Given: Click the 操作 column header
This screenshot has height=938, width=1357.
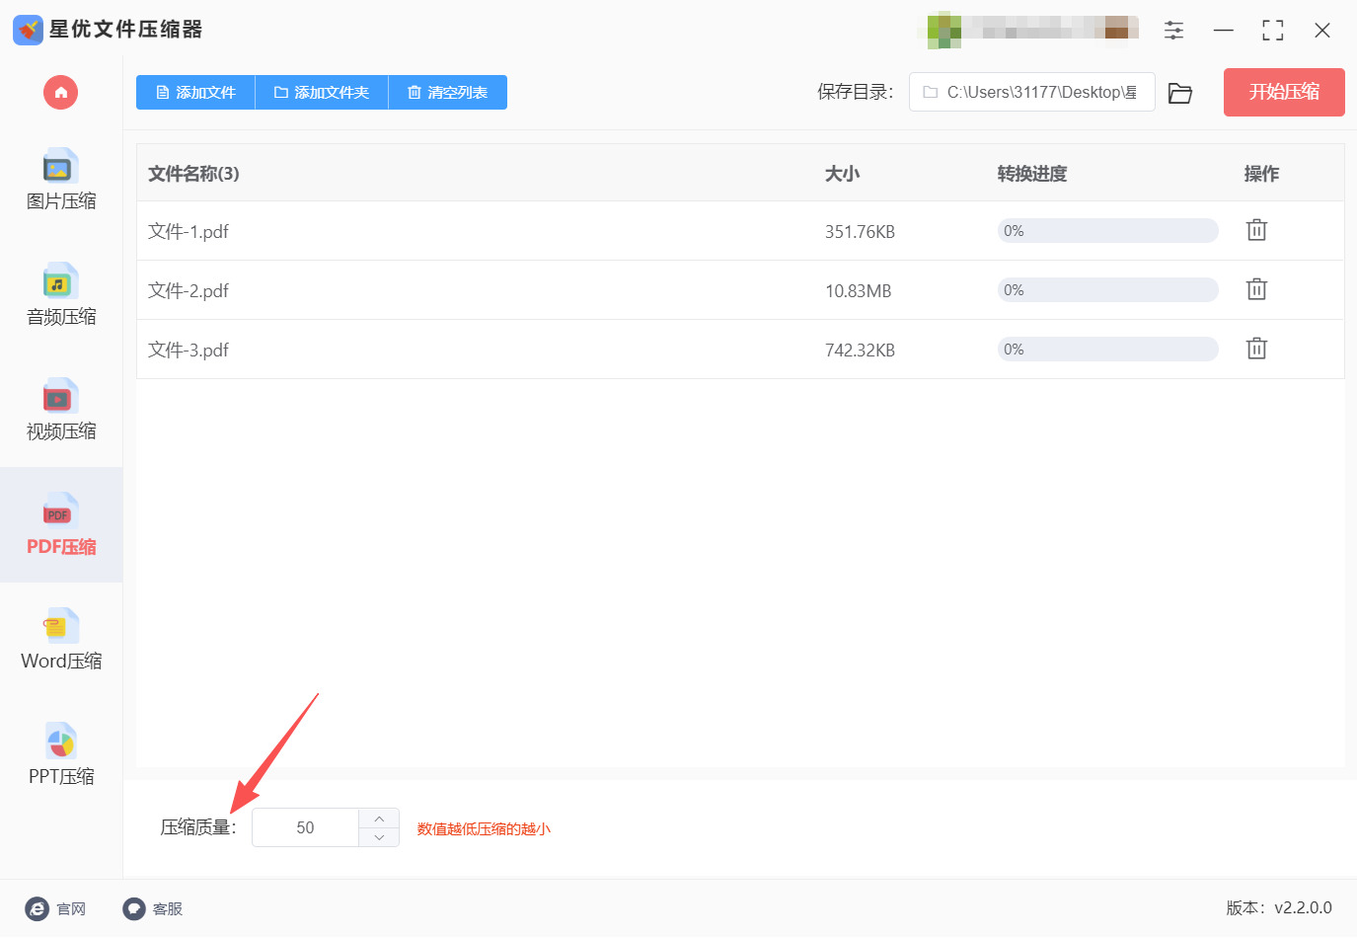Looking at the screenshot, I should point(1261,174).
